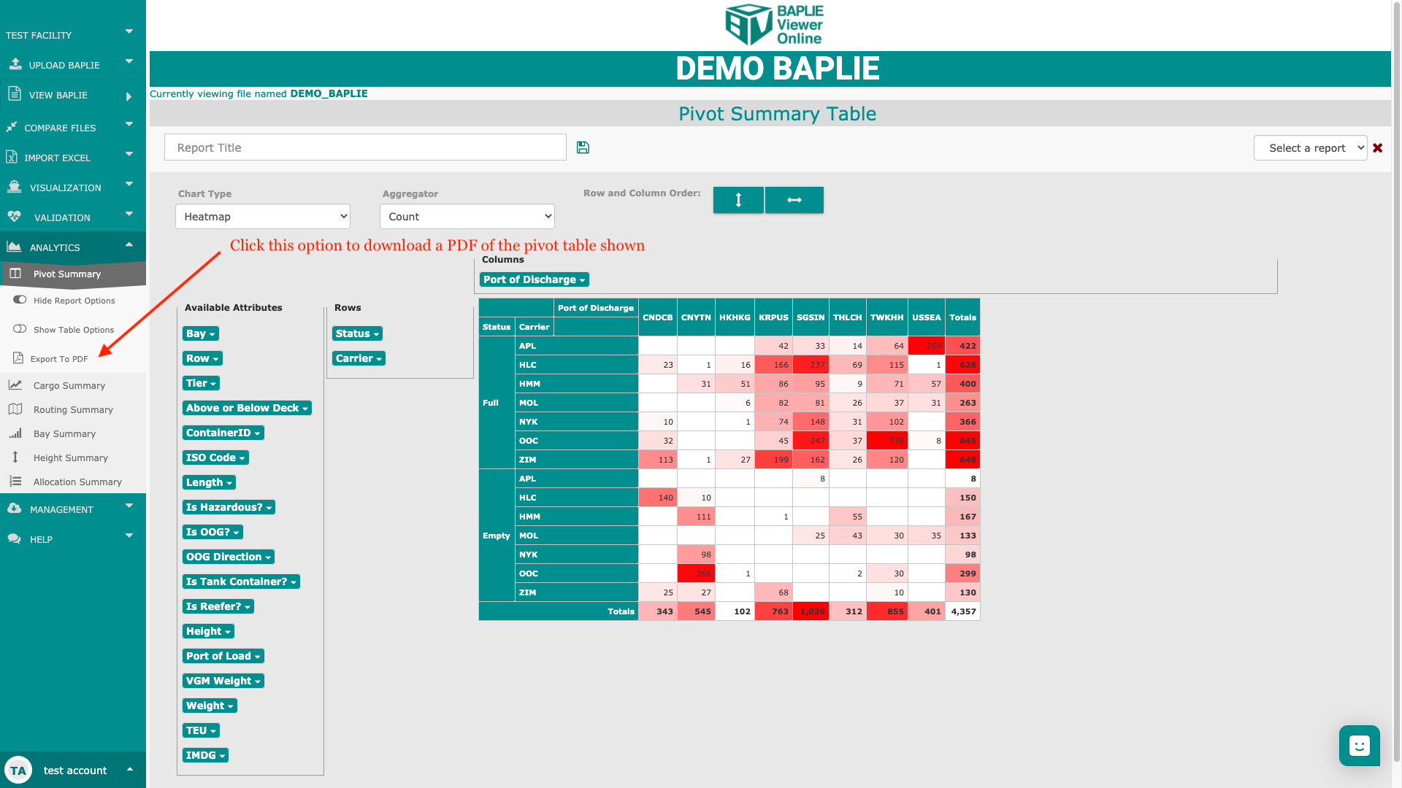Click the red X delete report icon
This screenshot has height=788, width=1402.
click(x=1378, y=148)
